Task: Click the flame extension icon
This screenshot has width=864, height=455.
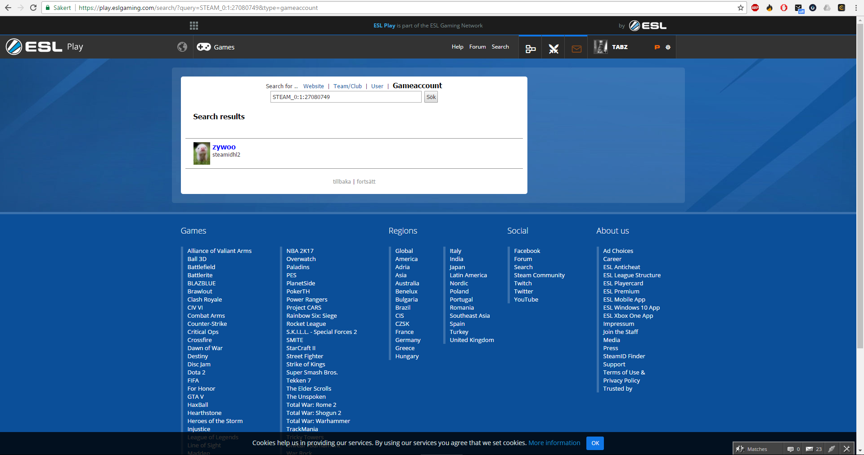Action: click(x=769, y=8)
